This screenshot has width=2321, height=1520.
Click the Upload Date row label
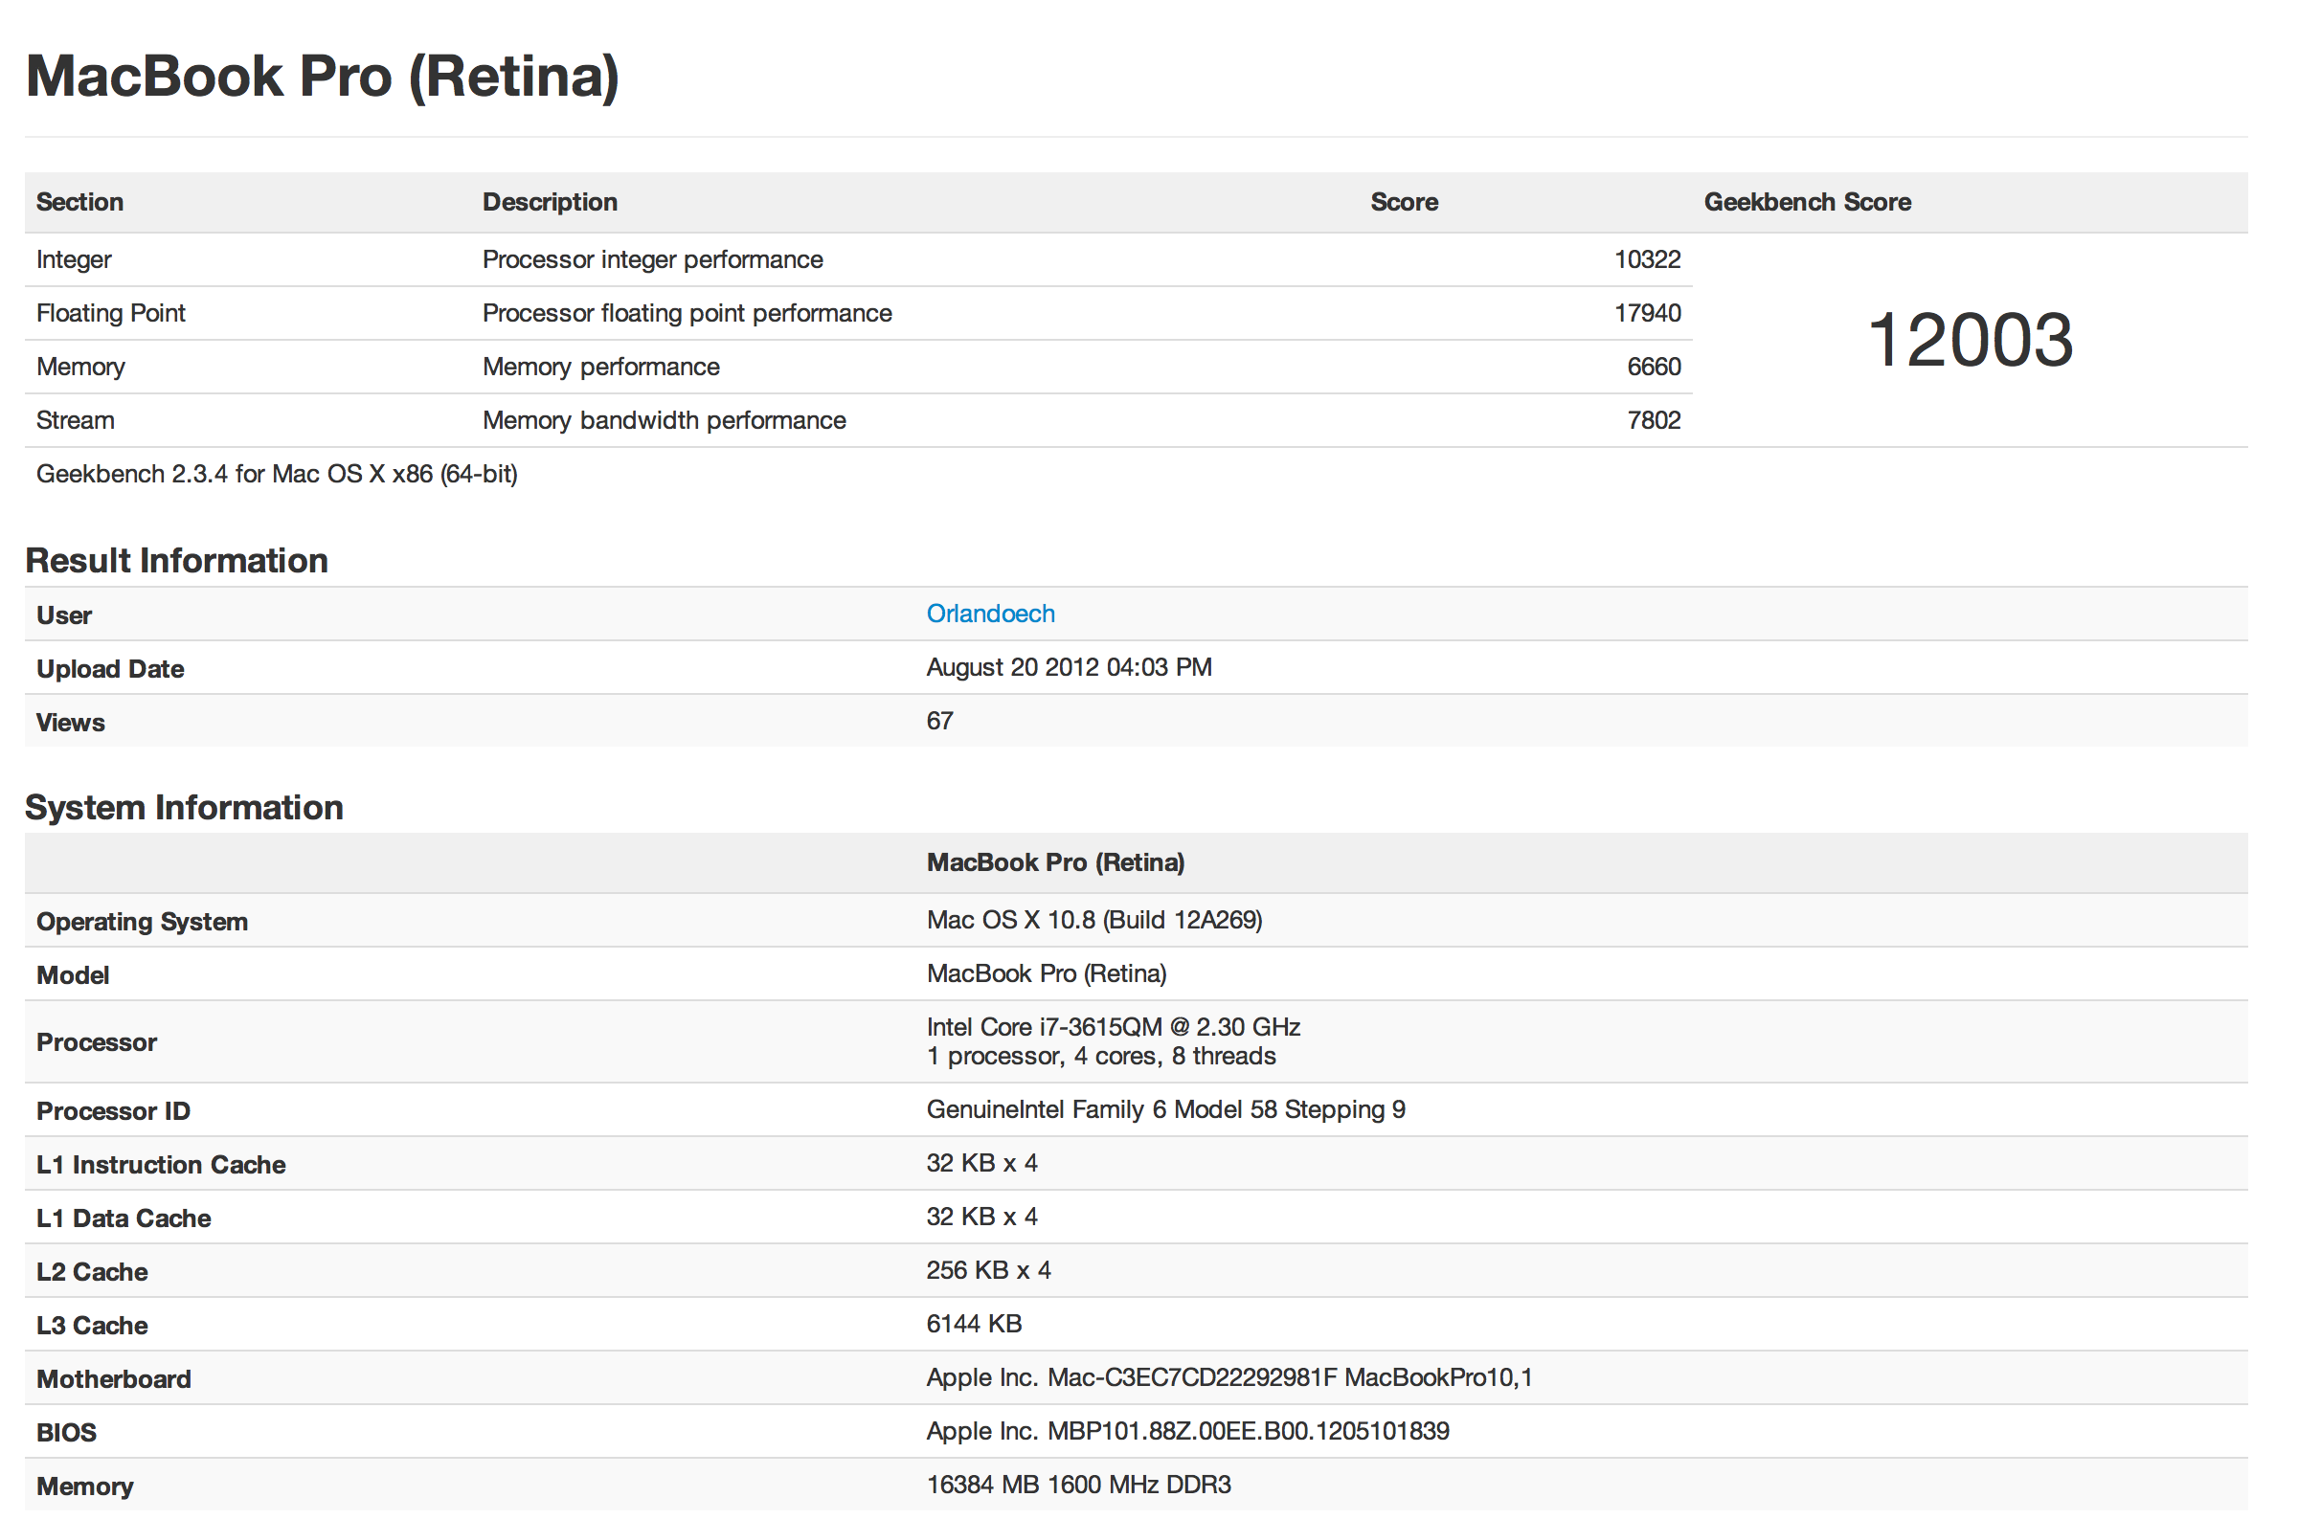point(110,669)
